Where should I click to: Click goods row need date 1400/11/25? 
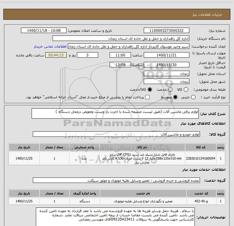(x=24, y=158)
